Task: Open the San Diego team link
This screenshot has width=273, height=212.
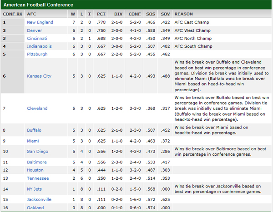Action: point(37,151)
